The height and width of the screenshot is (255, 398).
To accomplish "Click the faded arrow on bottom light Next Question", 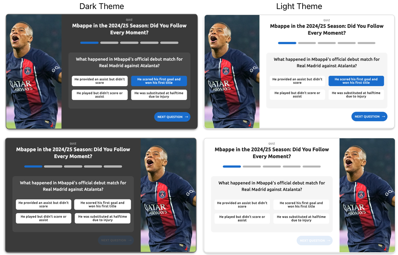I will point(329,241).
